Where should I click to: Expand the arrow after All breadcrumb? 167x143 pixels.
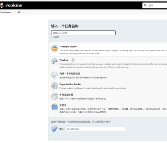(x=24, y=12)
